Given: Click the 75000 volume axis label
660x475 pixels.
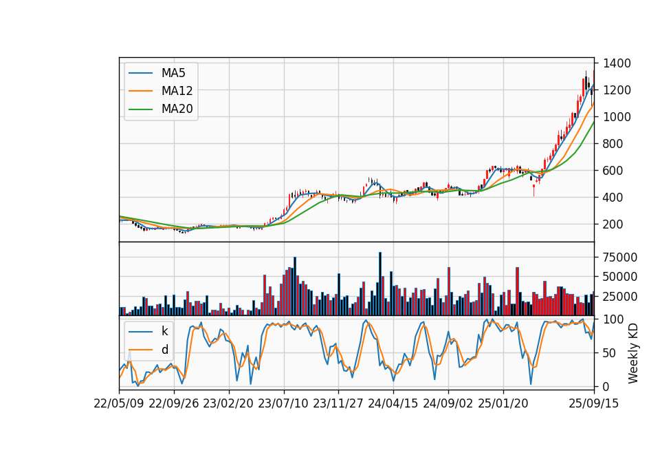Looking at the screenshot, I should [620, 257].
